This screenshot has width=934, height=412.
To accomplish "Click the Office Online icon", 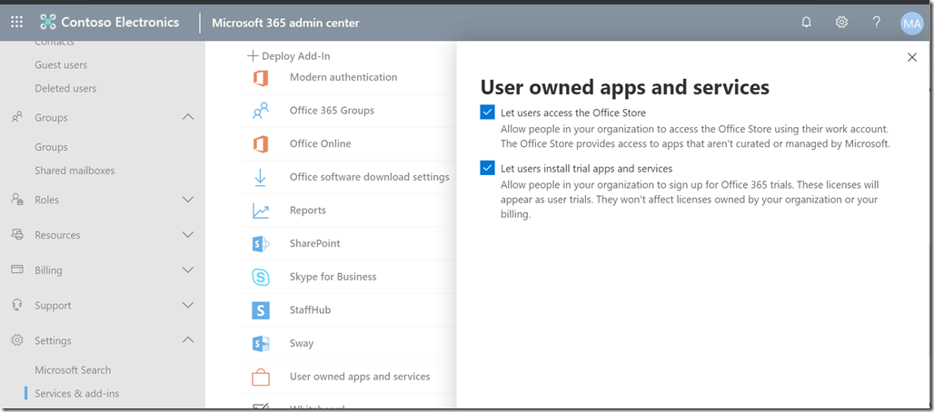I will pos(261,144).
